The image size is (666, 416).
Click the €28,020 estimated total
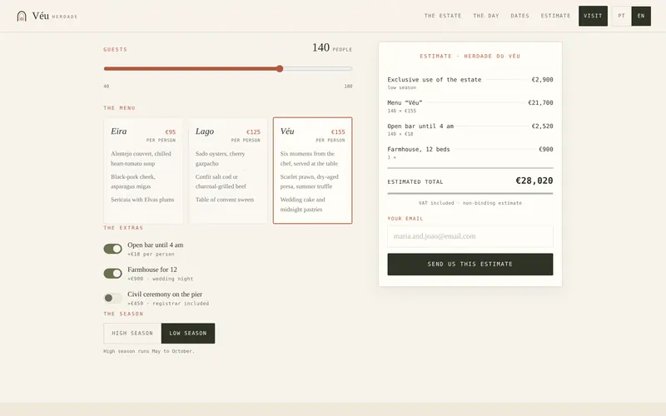click(x=534, y=181)
